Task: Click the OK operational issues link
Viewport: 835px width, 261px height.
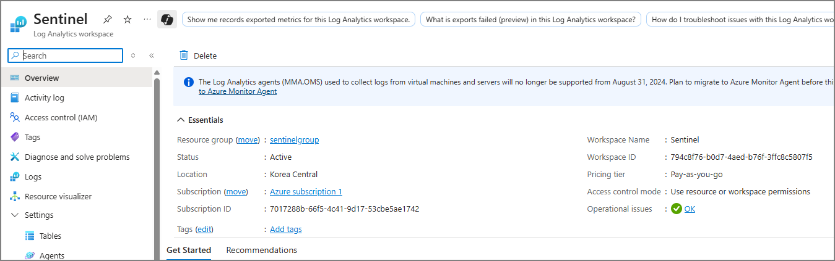Action: 690,209
